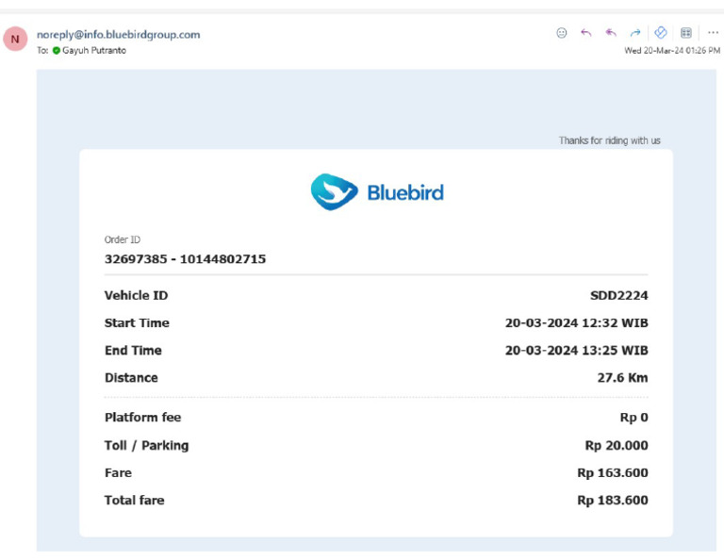Forward this email with the arrow icon
Screen dimensions: 724x560
tap(635, 33)
